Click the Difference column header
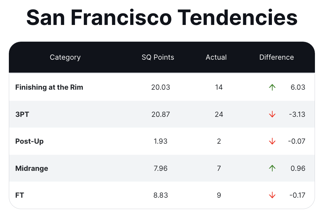Image resolution: width=320 pixels, height=216 pixels. pos(276,57)
